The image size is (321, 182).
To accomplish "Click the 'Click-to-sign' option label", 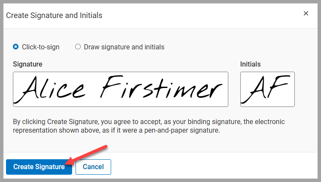I will click(41, 47).
